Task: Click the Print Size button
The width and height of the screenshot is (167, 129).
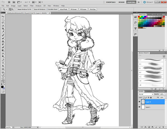Action: pyautogui.click(x=93, y=9)
